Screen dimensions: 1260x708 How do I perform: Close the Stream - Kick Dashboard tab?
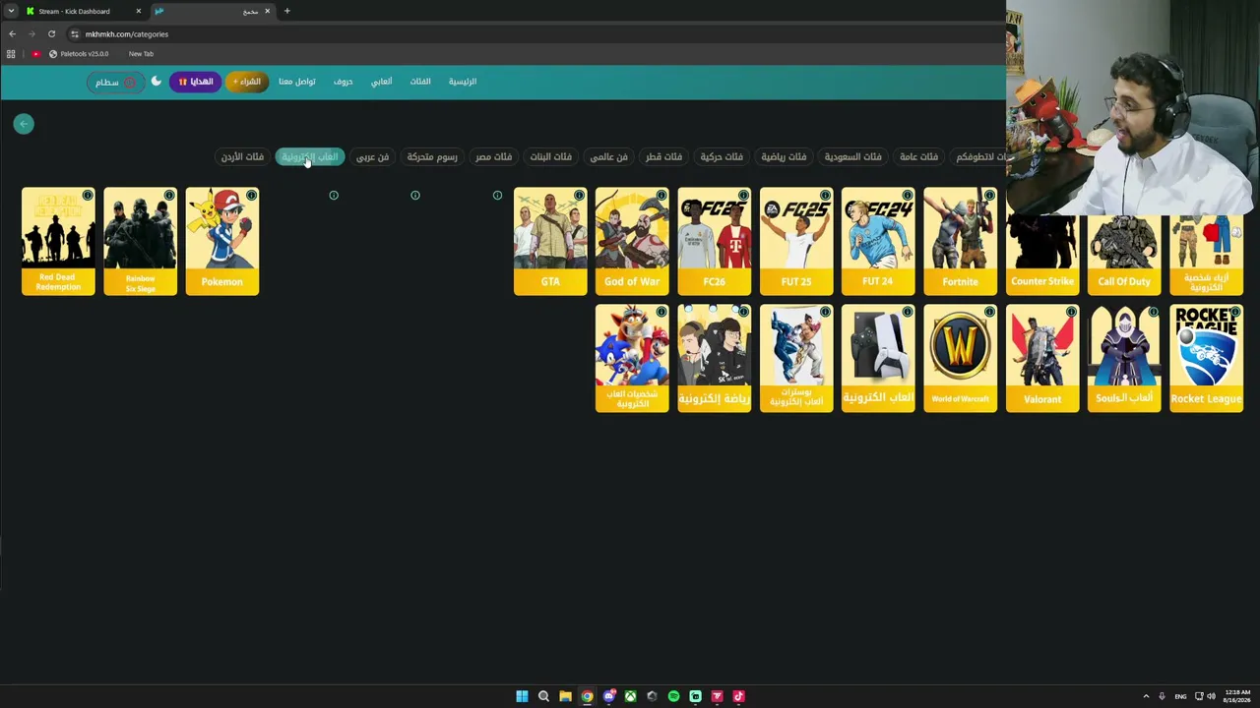(x=138, y=11)
